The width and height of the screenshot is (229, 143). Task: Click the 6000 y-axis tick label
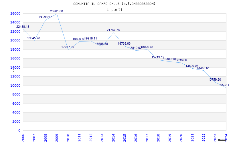(x=16, y=104)
